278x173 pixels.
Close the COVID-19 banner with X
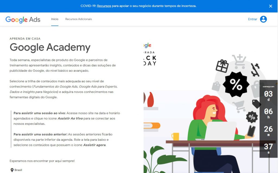271,6
